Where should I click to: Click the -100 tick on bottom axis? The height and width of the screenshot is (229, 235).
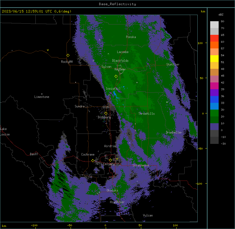[34, 225]
